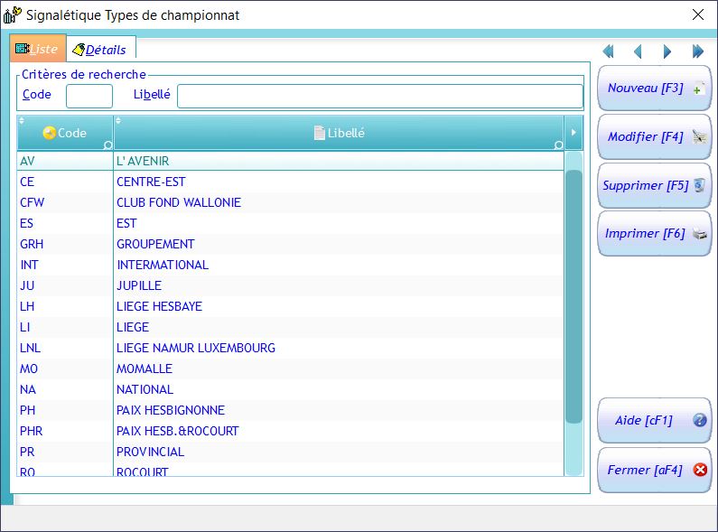Click the Libellé column sort arrows
Screen dimensions: 718x532
118,120
